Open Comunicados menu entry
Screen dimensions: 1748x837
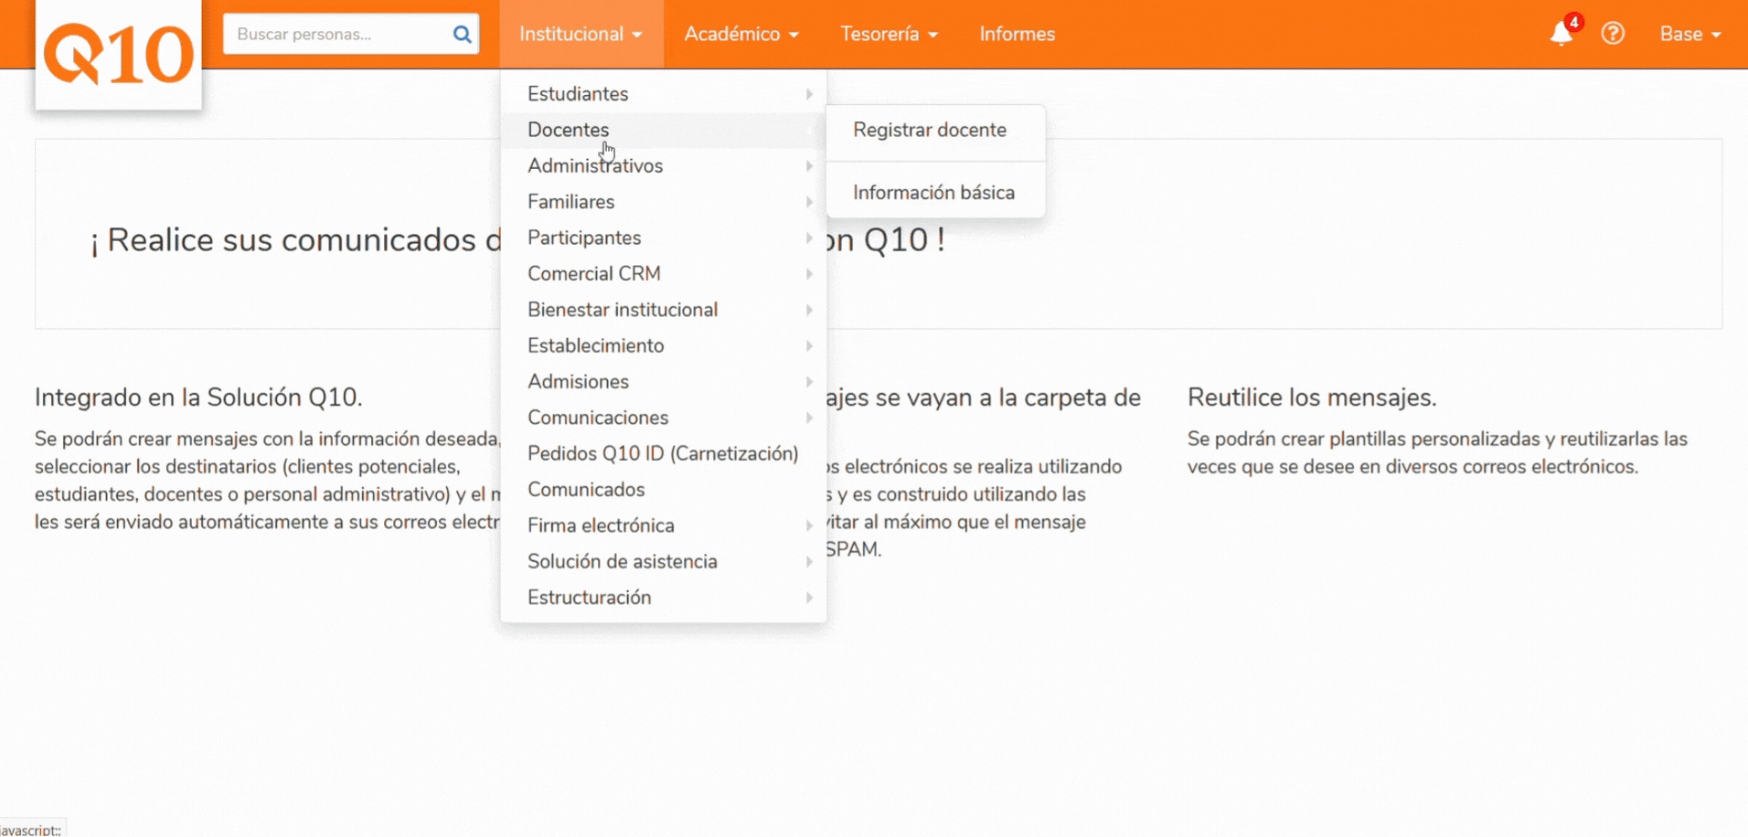tap(664, 490)
